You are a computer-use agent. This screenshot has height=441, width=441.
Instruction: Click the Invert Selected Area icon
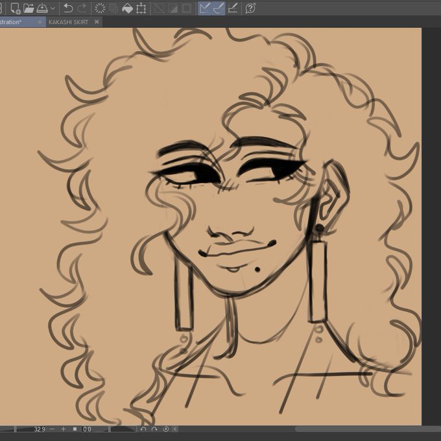173,8
